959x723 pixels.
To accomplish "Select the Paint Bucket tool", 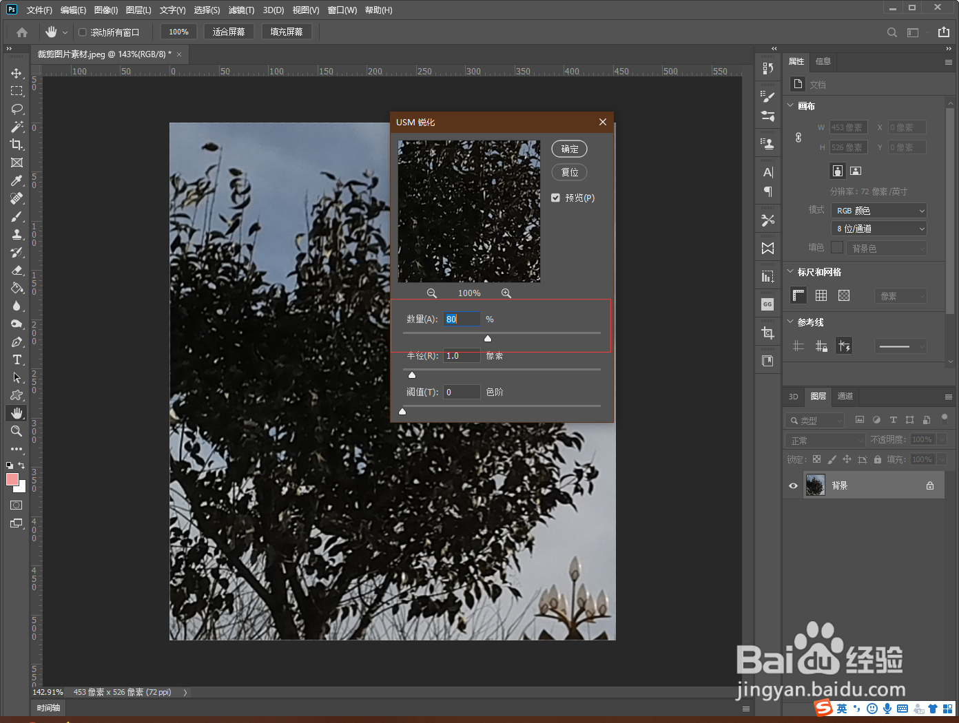I will (17, 288).
